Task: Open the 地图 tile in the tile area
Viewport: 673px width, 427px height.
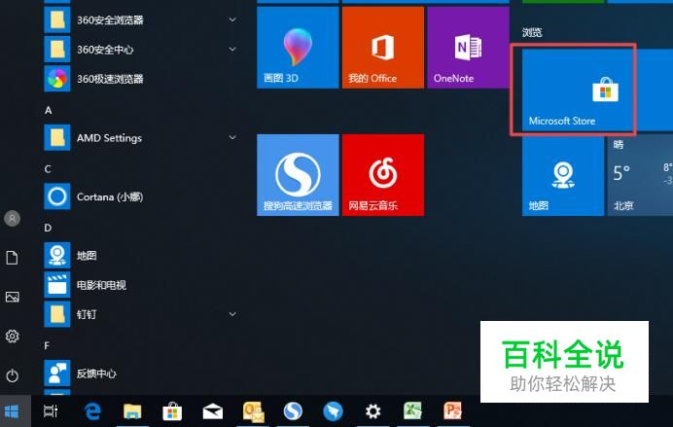Action: (x=563, y=175)
